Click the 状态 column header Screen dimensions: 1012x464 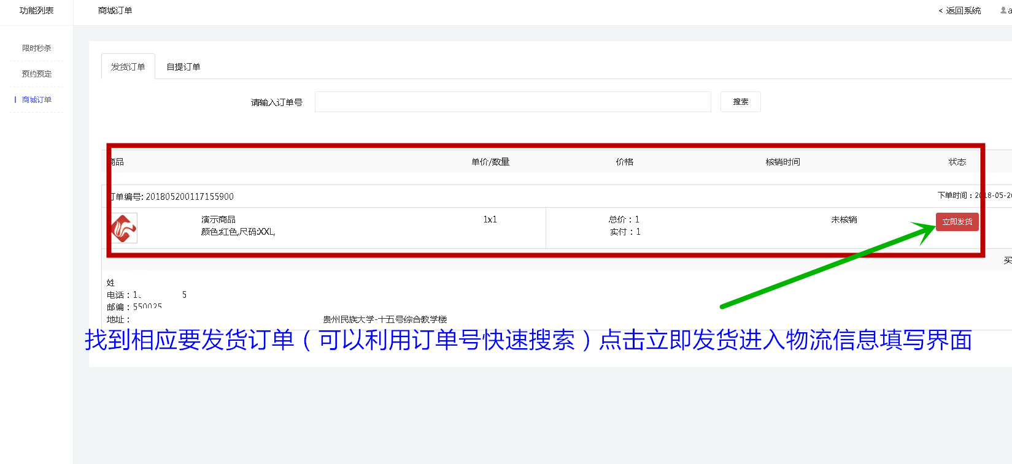click(957, 162)
